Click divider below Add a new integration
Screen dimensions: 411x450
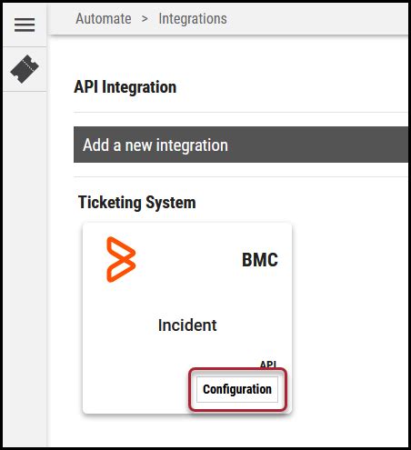tap(241, 176)
